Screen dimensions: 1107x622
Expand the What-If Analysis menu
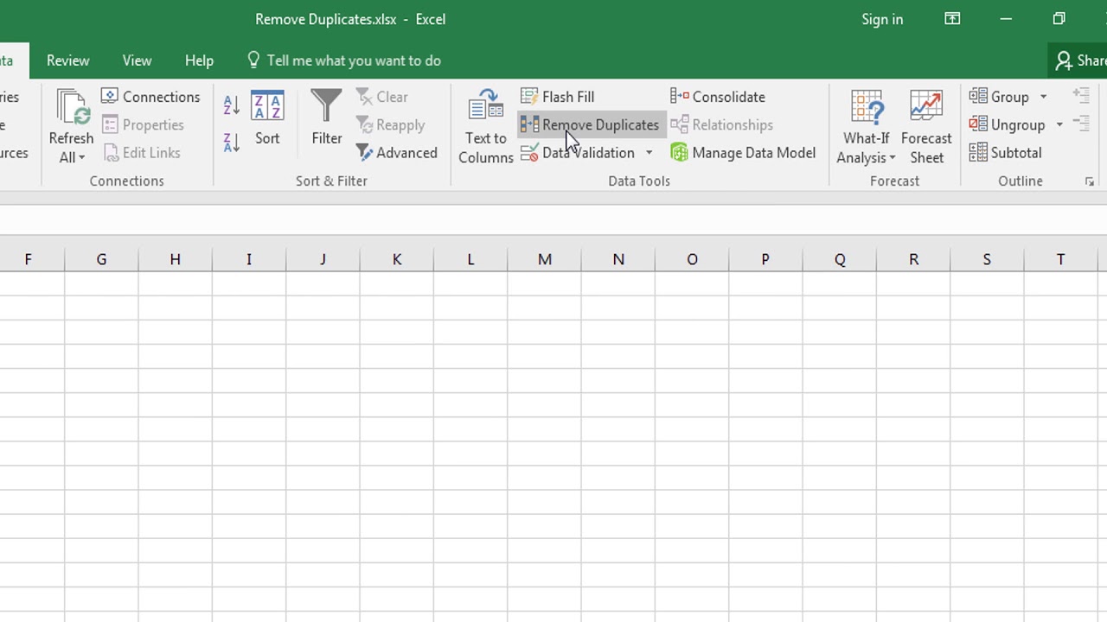tap(866, 127)
